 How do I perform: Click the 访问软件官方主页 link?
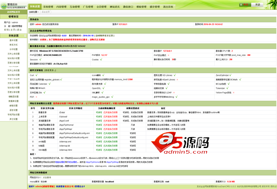click(x=104, y=36)
